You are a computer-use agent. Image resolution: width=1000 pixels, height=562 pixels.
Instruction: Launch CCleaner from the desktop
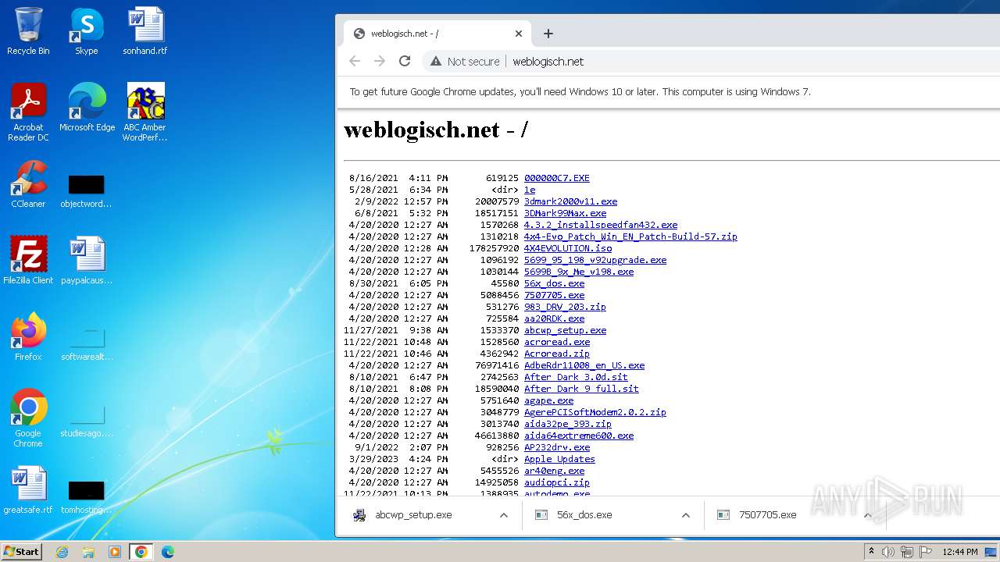tap(28, 184)
